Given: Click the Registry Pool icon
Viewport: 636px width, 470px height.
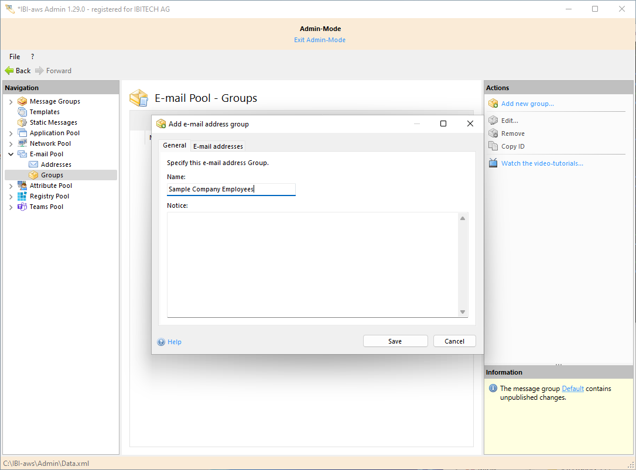Looking at the screenshot, I should (22, 196).
